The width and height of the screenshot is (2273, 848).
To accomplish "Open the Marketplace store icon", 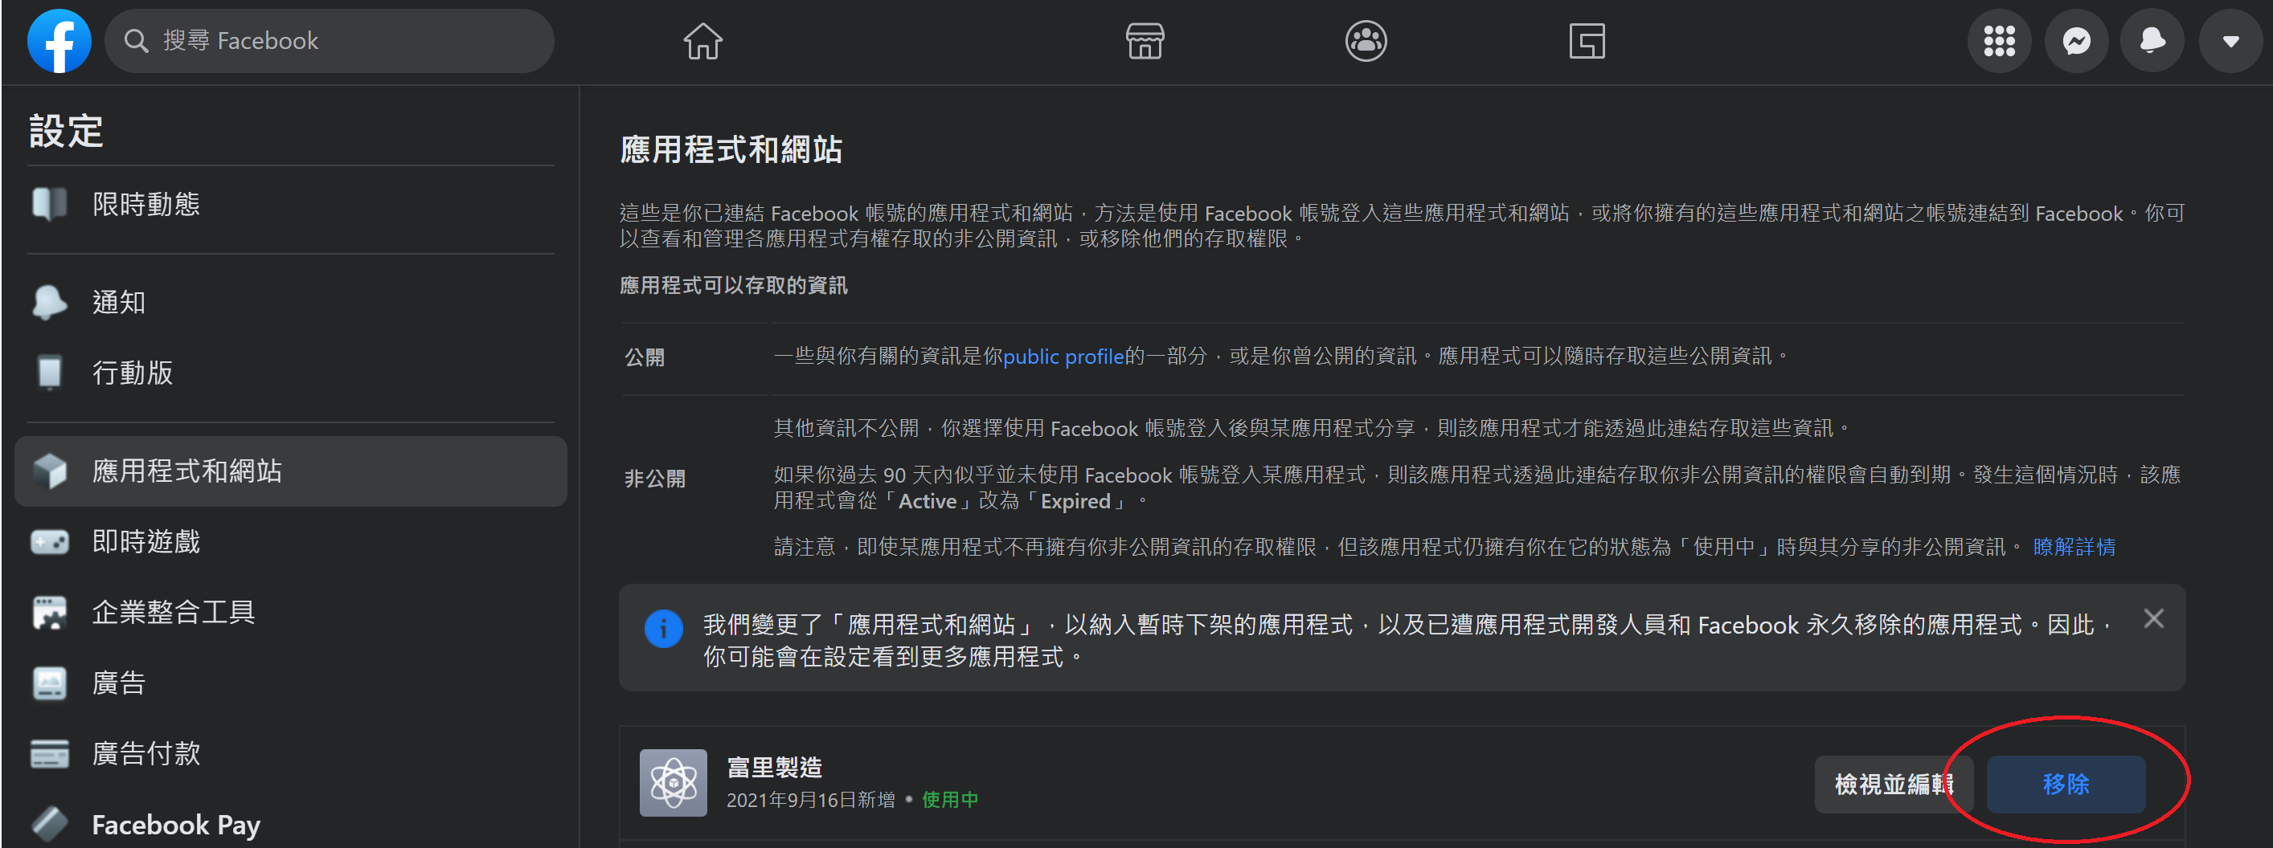I will pos(1145,42).
